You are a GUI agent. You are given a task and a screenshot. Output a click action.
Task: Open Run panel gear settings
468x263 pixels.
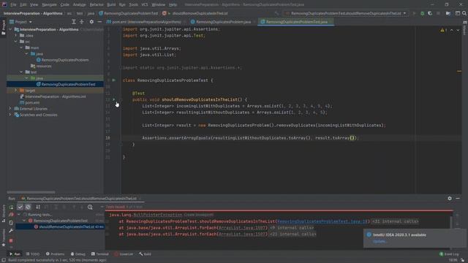(x=450, y=198)
